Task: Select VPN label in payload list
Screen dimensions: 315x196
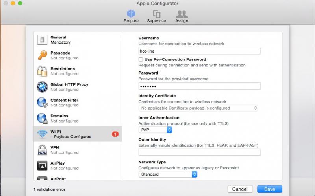Action: [55, 147]
